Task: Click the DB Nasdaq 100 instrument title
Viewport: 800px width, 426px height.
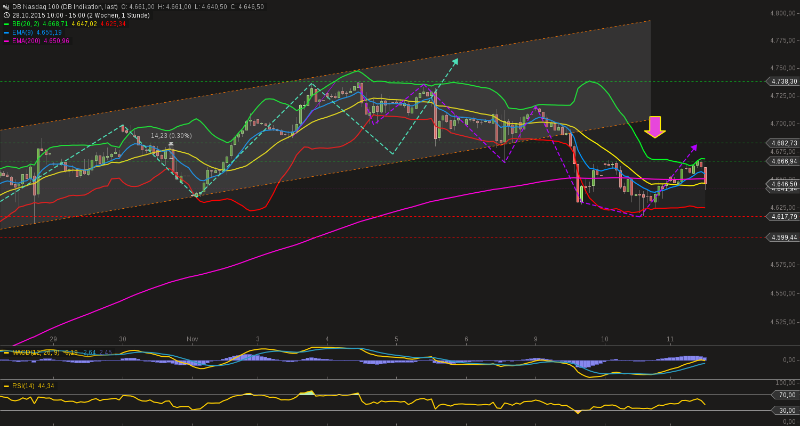Action: click(x=65, y=7)
